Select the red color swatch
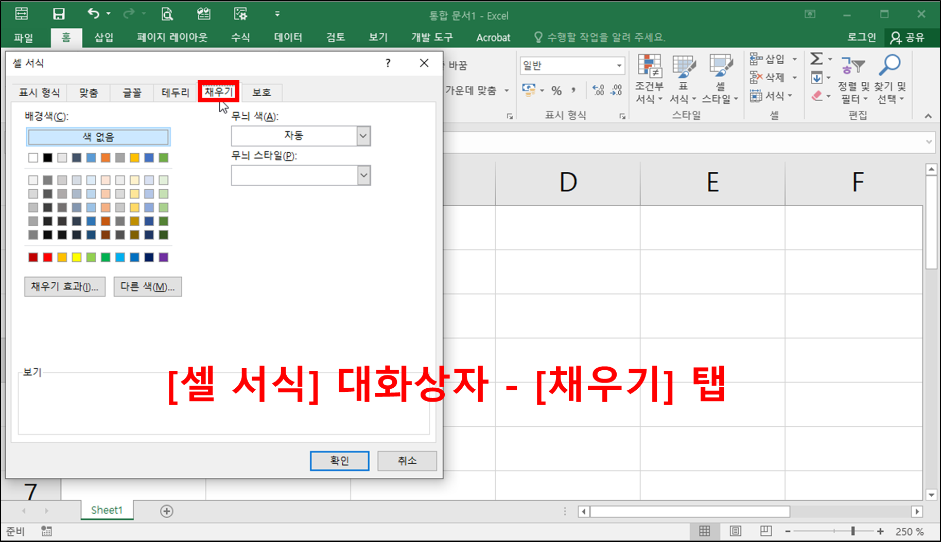941x542 pixels. coord(47,258)
